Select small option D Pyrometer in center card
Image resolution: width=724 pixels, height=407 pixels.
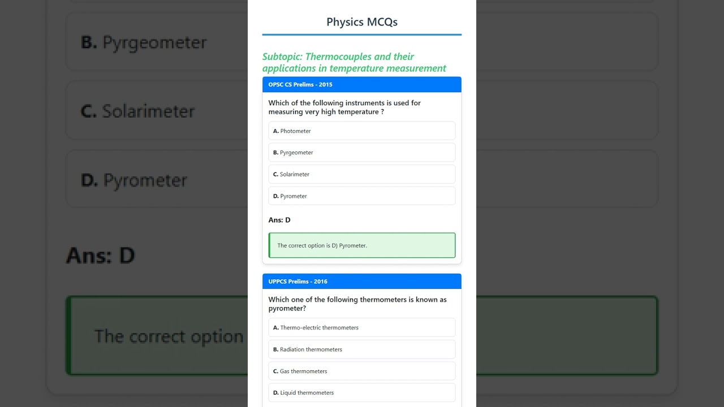click(361, 196)
